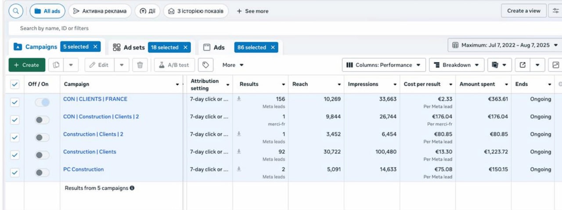Turn on Construction | Clients campaign toggle
The height and width of the screenshot is (210, 562).
tap(42, 155)
